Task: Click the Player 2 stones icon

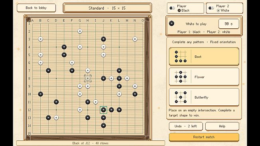Action: pyautogui.click(x=211, y=8)
